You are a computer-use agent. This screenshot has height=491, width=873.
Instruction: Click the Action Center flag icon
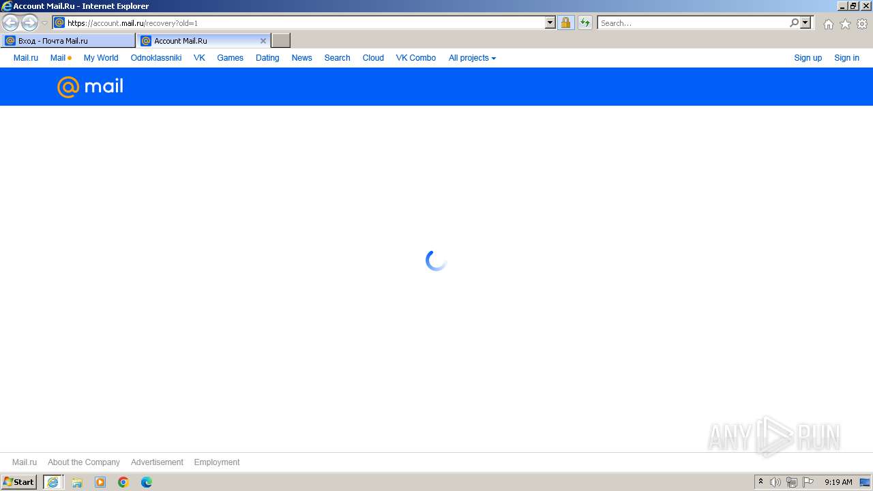point(808,482)
